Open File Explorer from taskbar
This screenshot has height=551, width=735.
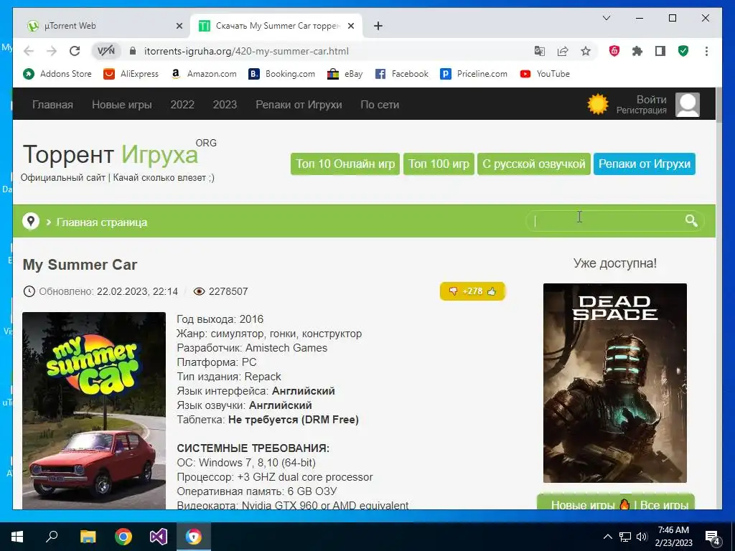pos(88,537)
